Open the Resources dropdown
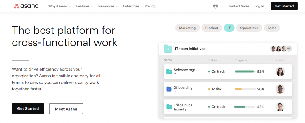This screenshot has height=123, width=305. [x=108, y=6]
